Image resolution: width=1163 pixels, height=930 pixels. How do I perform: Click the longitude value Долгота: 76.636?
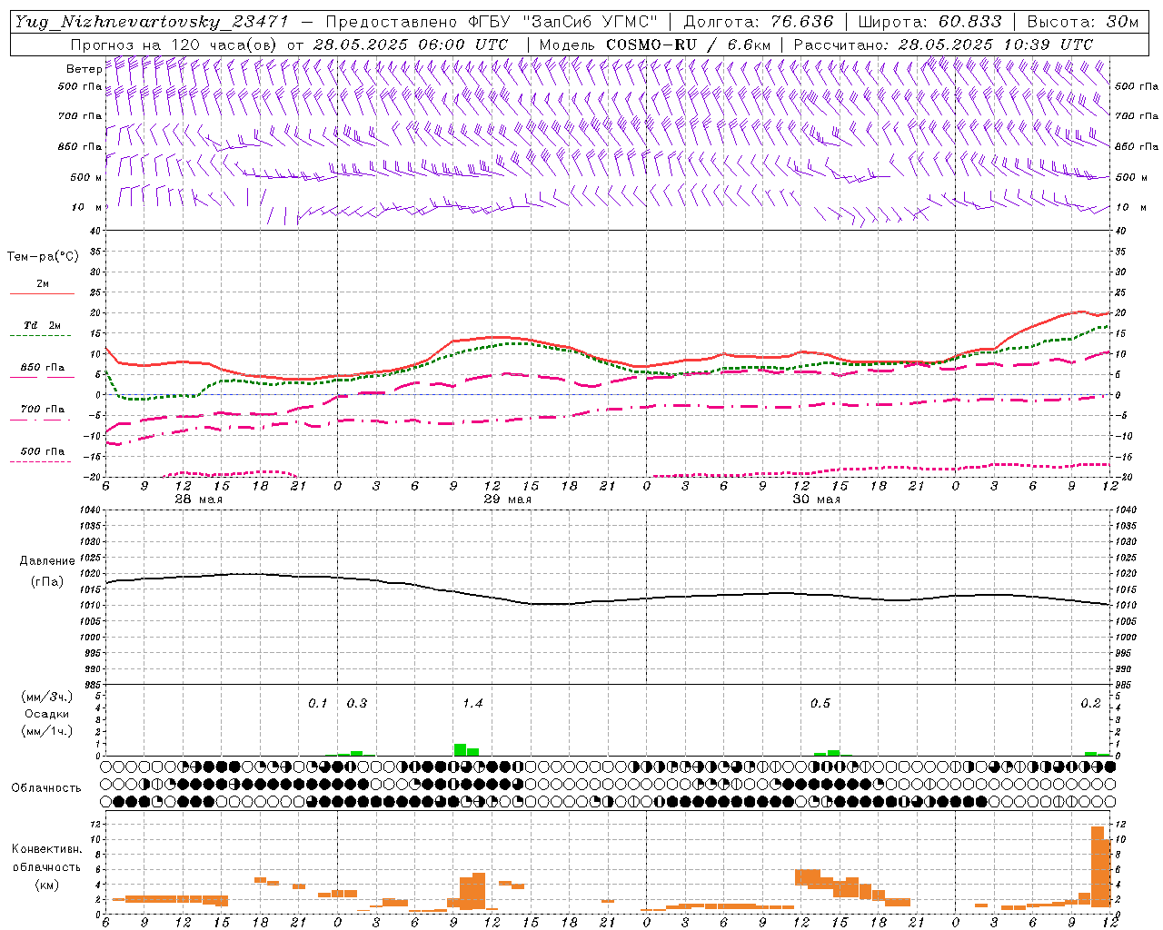(758, 22)
